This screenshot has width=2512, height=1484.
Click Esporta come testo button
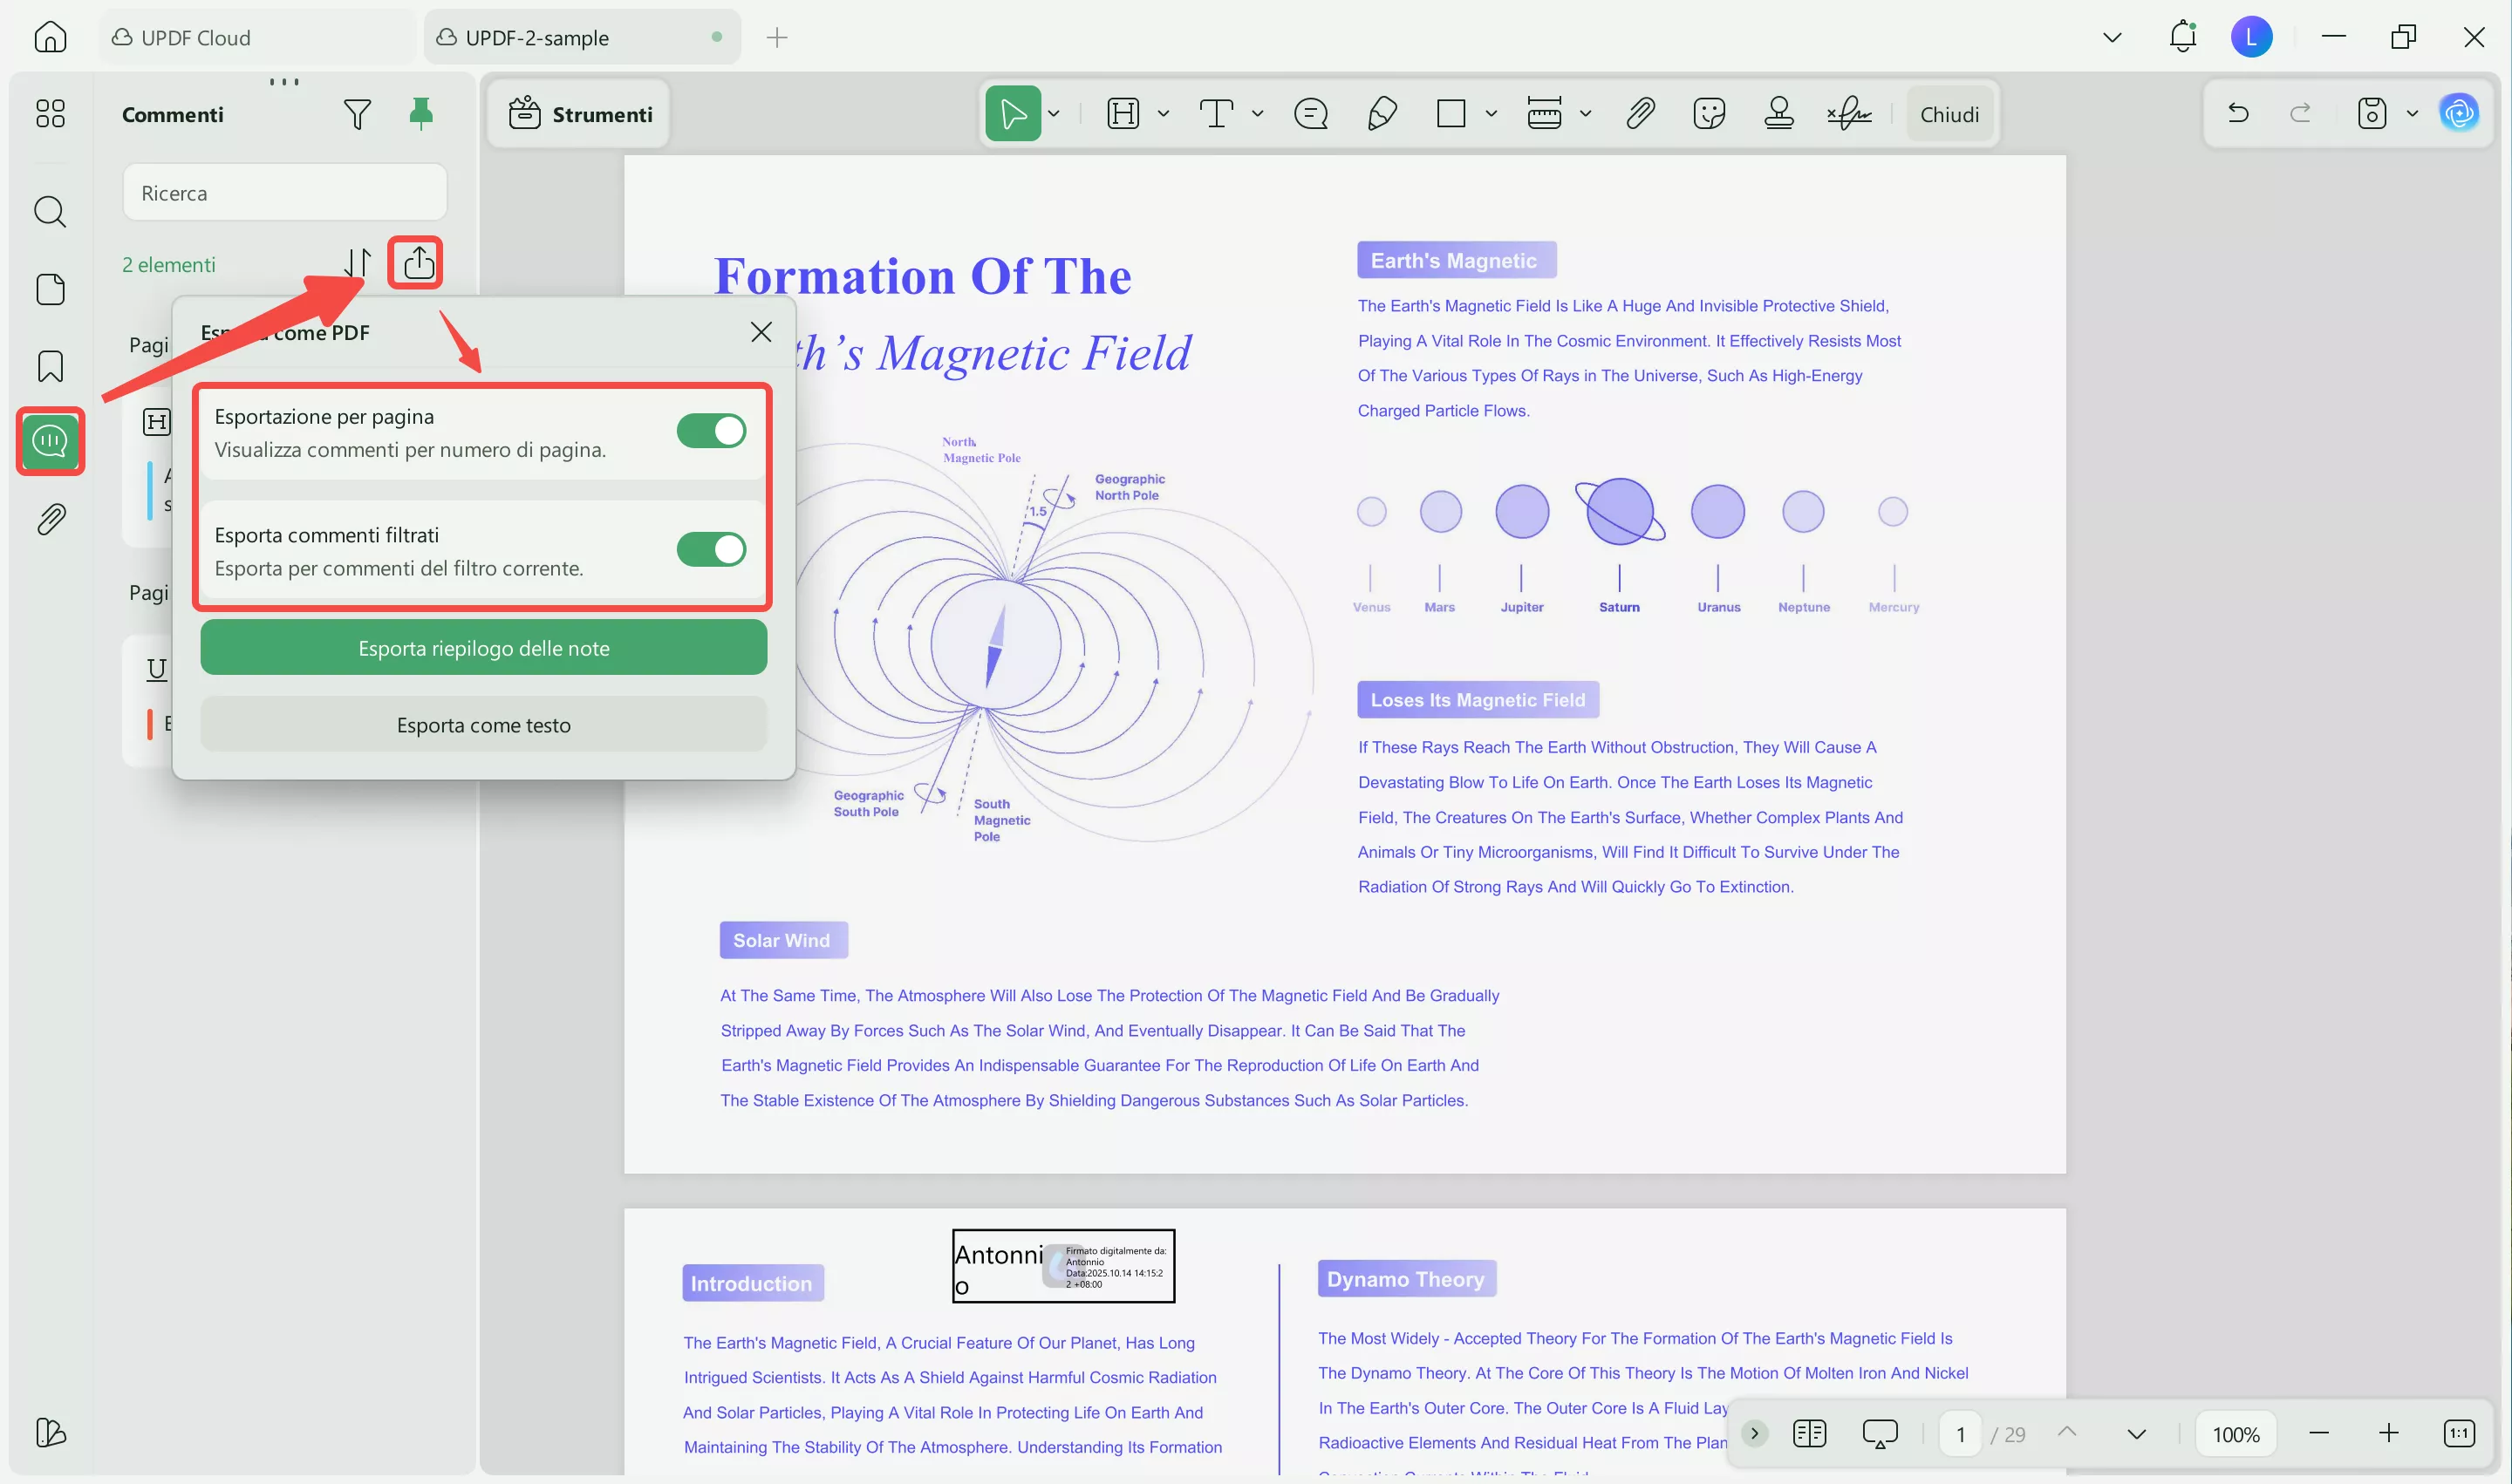(483, 725)
